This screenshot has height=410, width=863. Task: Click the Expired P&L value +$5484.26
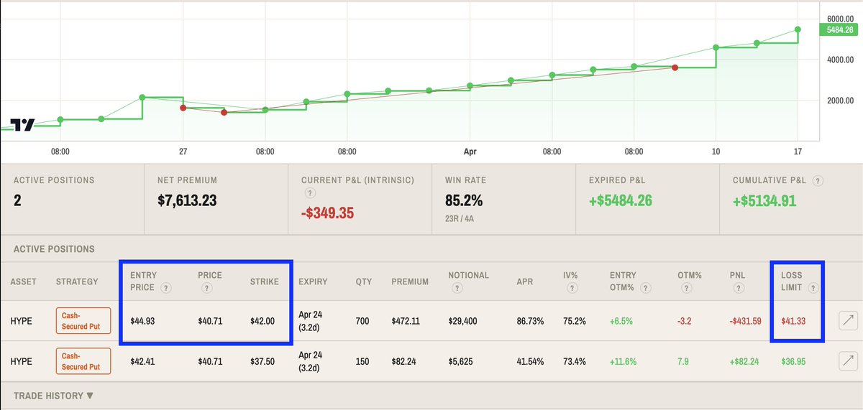click(x=620, y=200)
